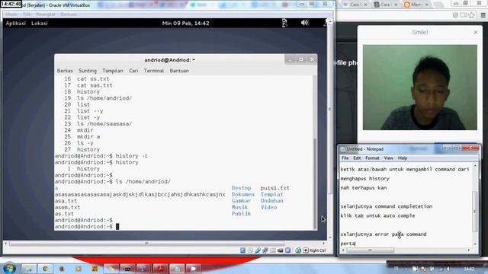Viewport: 488px width, 274px height.
Task: Open the Windows Start orb
Action: click(x=9, y=269)
